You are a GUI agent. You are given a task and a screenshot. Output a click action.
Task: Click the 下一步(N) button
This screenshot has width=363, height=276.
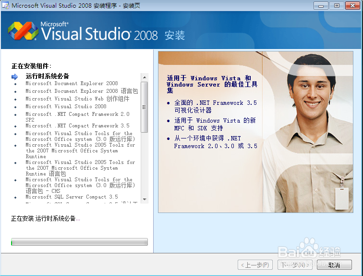click(295, 264)
